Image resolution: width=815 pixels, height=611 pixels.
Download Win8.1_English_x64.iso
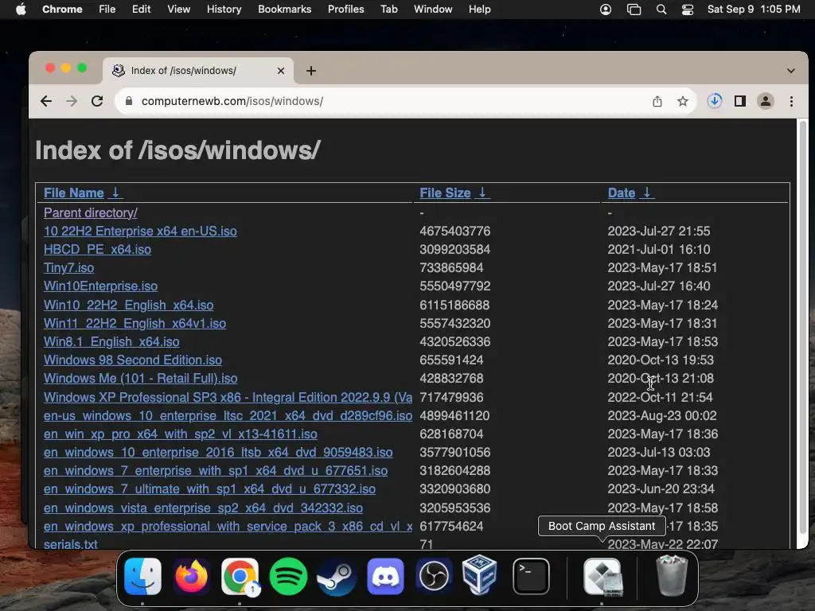[111, 342]
